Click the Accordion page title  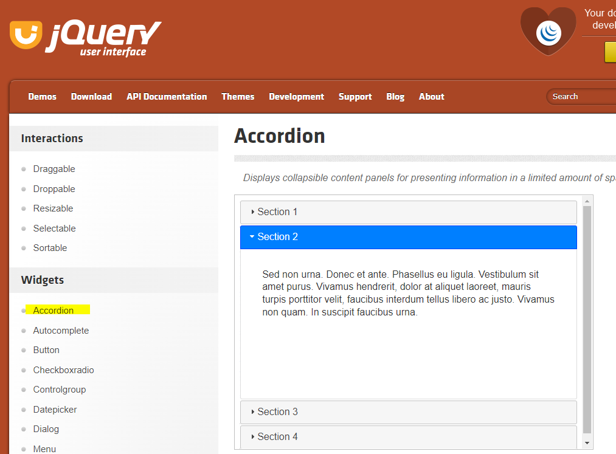click(x=280, y=136)
